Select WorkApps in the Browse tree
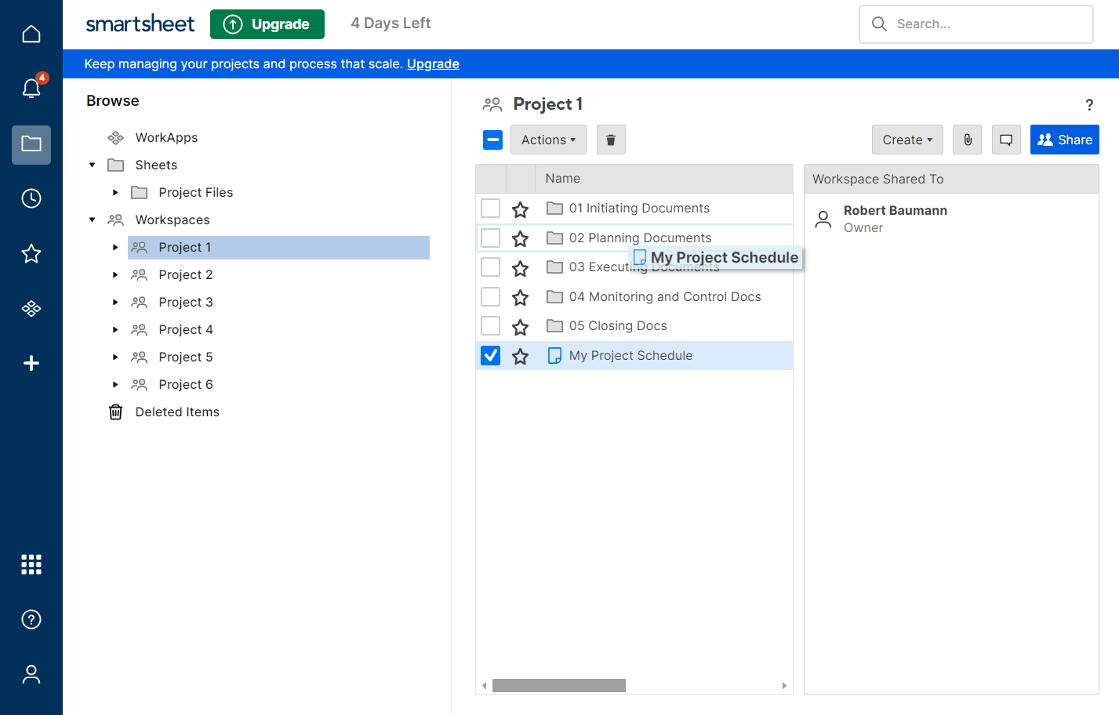Viewport: 1119px width, 715px height. 166,137
